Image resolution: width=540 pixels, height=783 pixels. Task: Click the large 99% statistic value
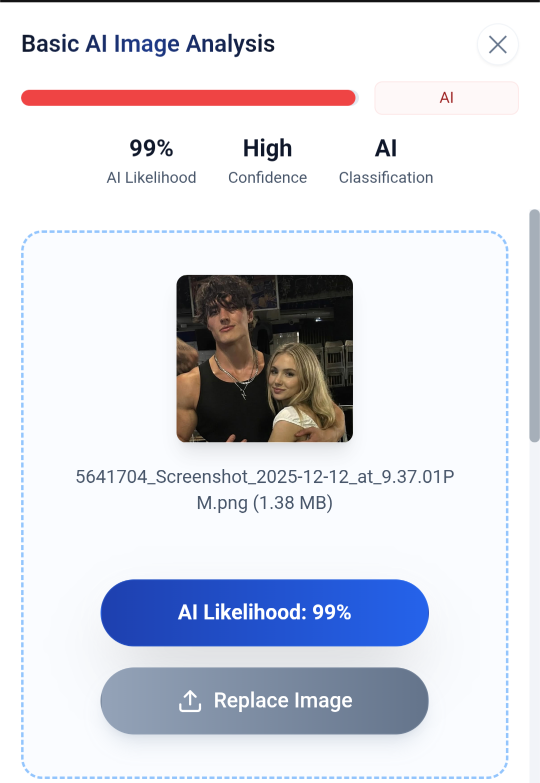pyautogui.click(x=151, y=149)
